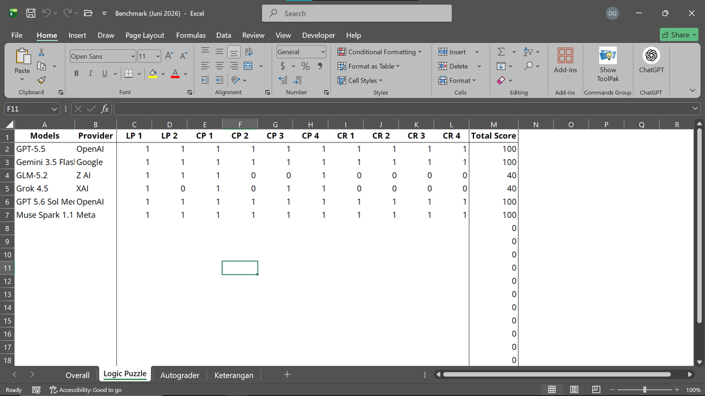Click the Orientation text angle icon
705x396 pixels.
(x=234, y=80)
